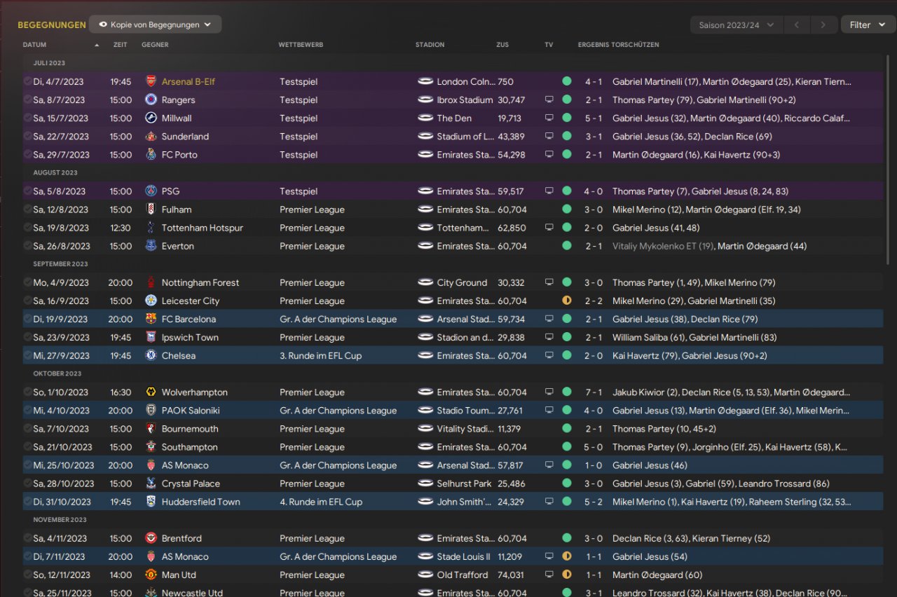
Task: Toggle the checkmark for the 4/7/2023 fixture
Action: 27,81
